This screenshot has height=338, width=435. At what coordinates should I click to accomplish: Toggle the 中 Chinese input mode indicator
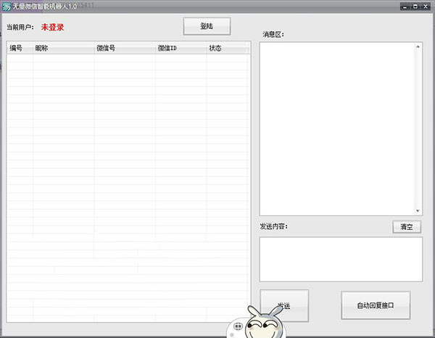click(x=238, y=326)
